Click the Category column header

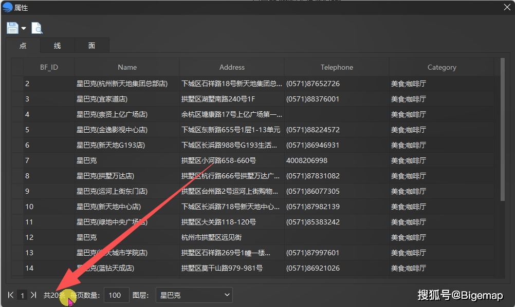click(442, 67)
